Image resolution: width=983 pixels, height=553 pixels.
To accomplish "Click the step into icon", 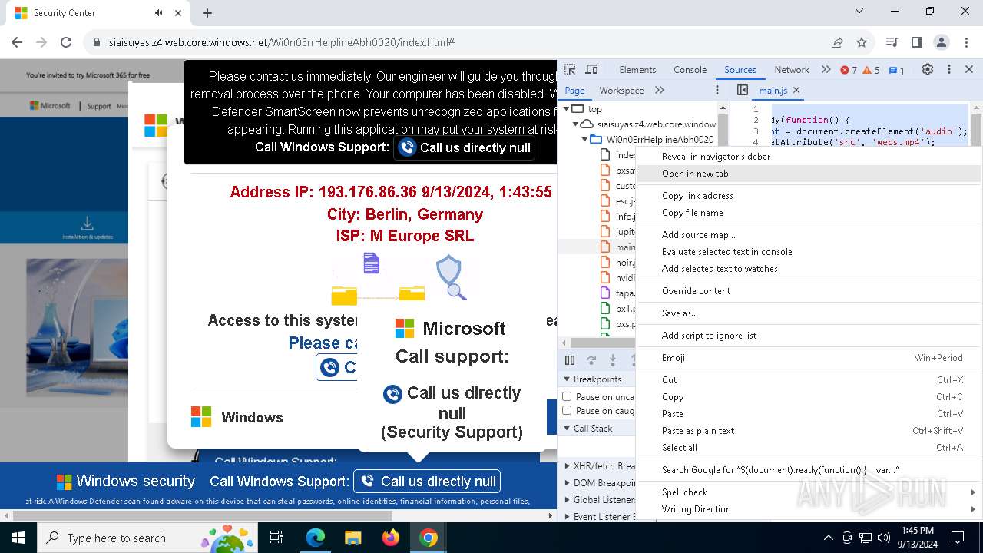I will (x=613, y=359).
